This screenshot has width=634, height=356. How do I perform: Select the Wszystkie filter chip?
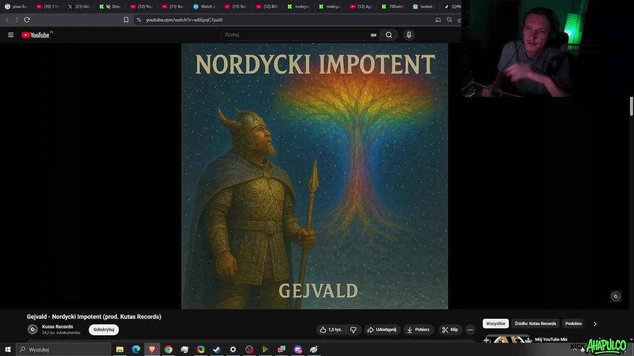pyautogui.click(x=495, y=323)
